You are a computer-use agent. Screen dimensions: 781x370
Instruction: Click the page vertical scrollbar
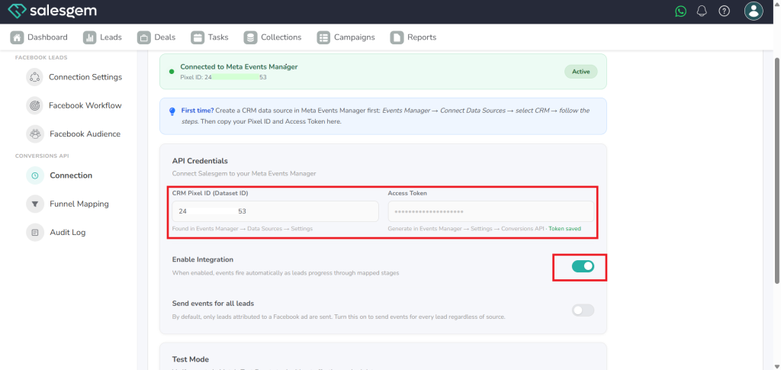coord(777,170)
